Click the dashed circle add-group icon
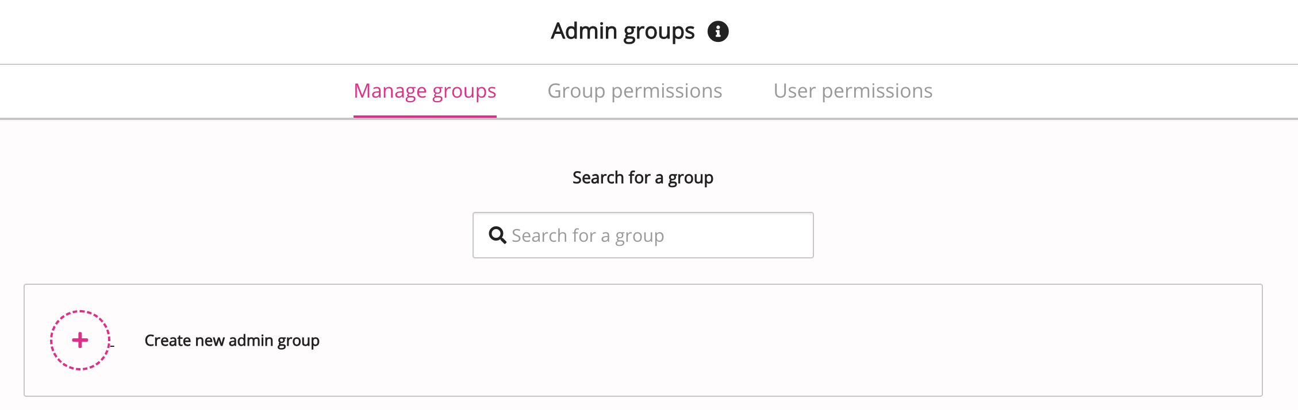The width and height of the screenshot is (1298, 410). point(80,341)
